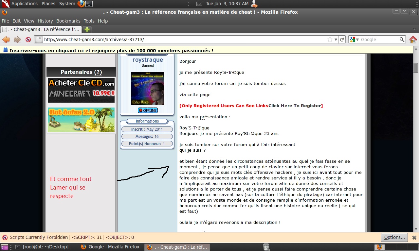
Task: Close the NoScript notification bar
Action: [x=414, y=238]
